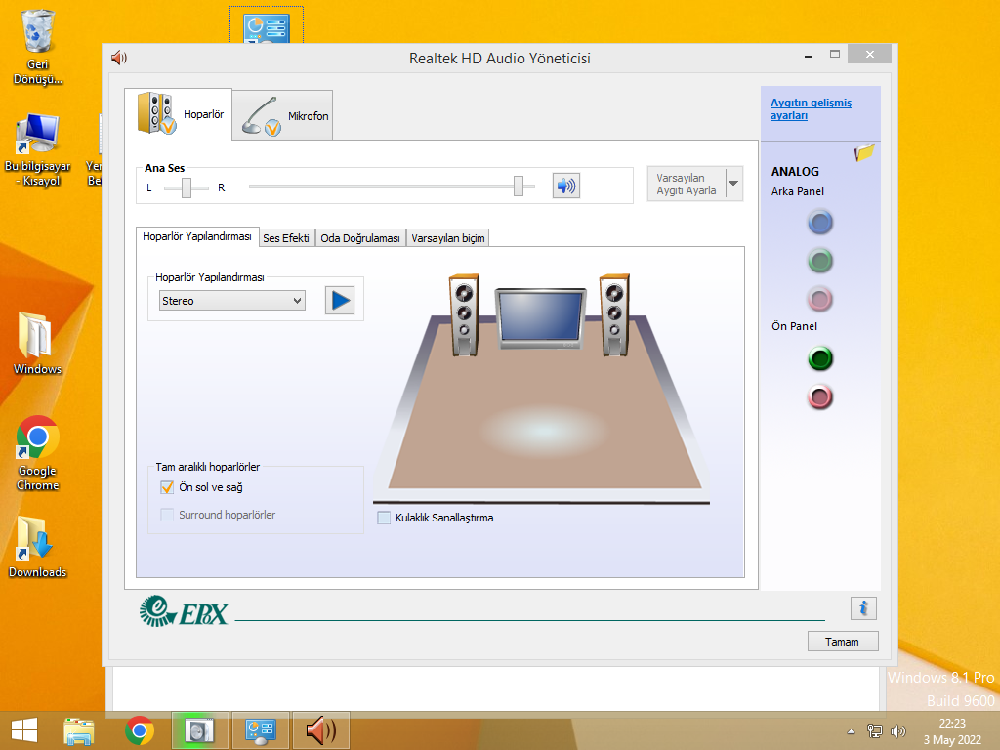This screenshot has height=750, width=1000.
Task: Click the left speaker in the room view
Action: click(x=464, y=314)
